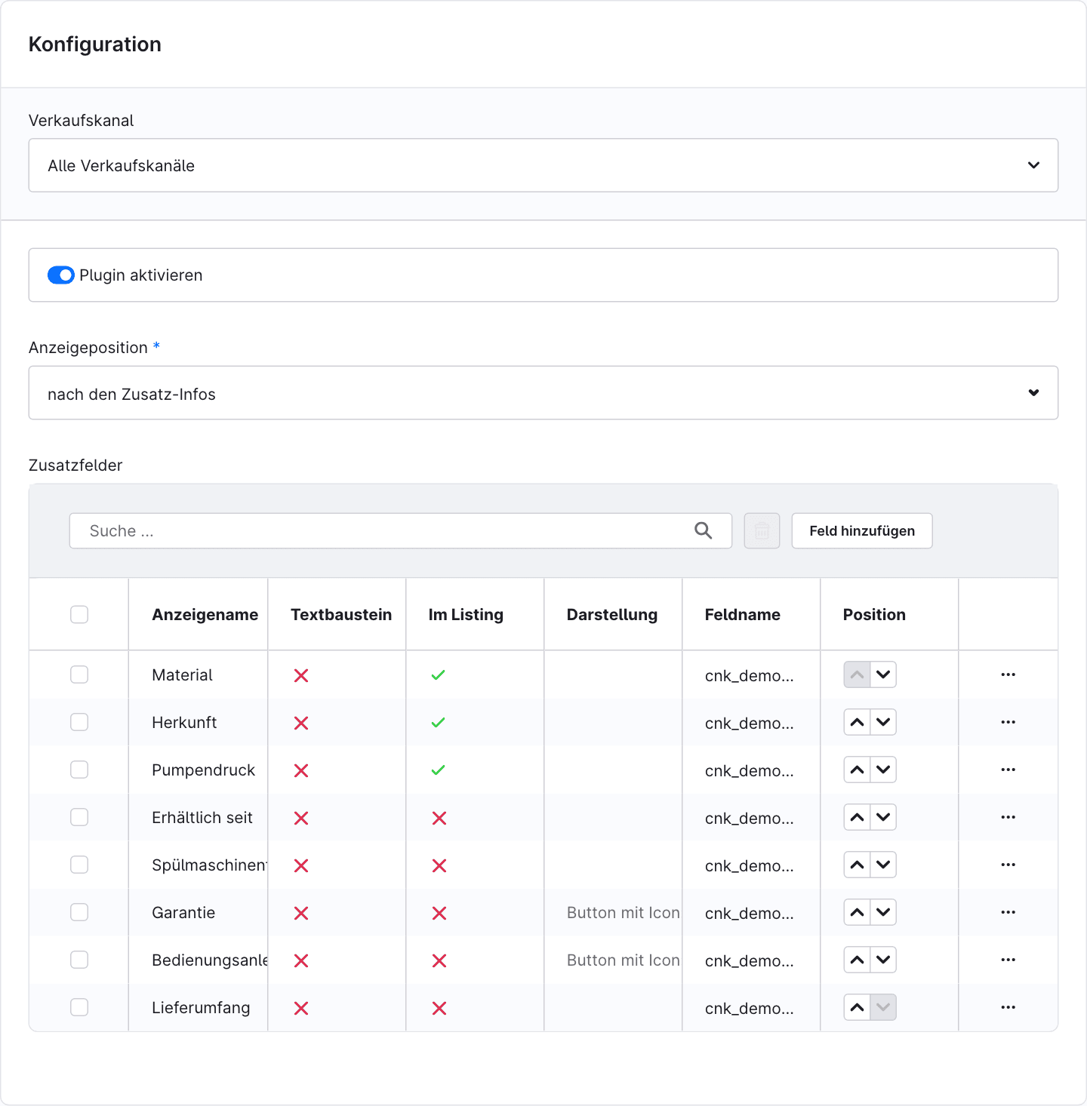Select the Material row checkbox
This screenshot has width=1087, height=1106.
[79, 674]
